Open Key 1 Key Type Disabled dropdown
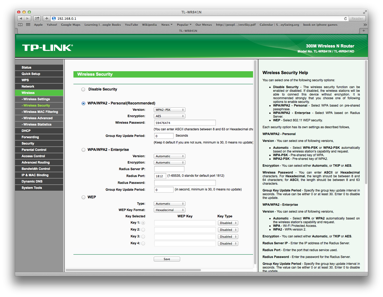This screenshot has width=383, height=297. [x=228, y=223]
